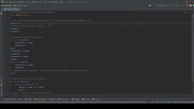Screen dimensions: 194x109
Task: Open the TODO tool window
Action: (52, 99)
